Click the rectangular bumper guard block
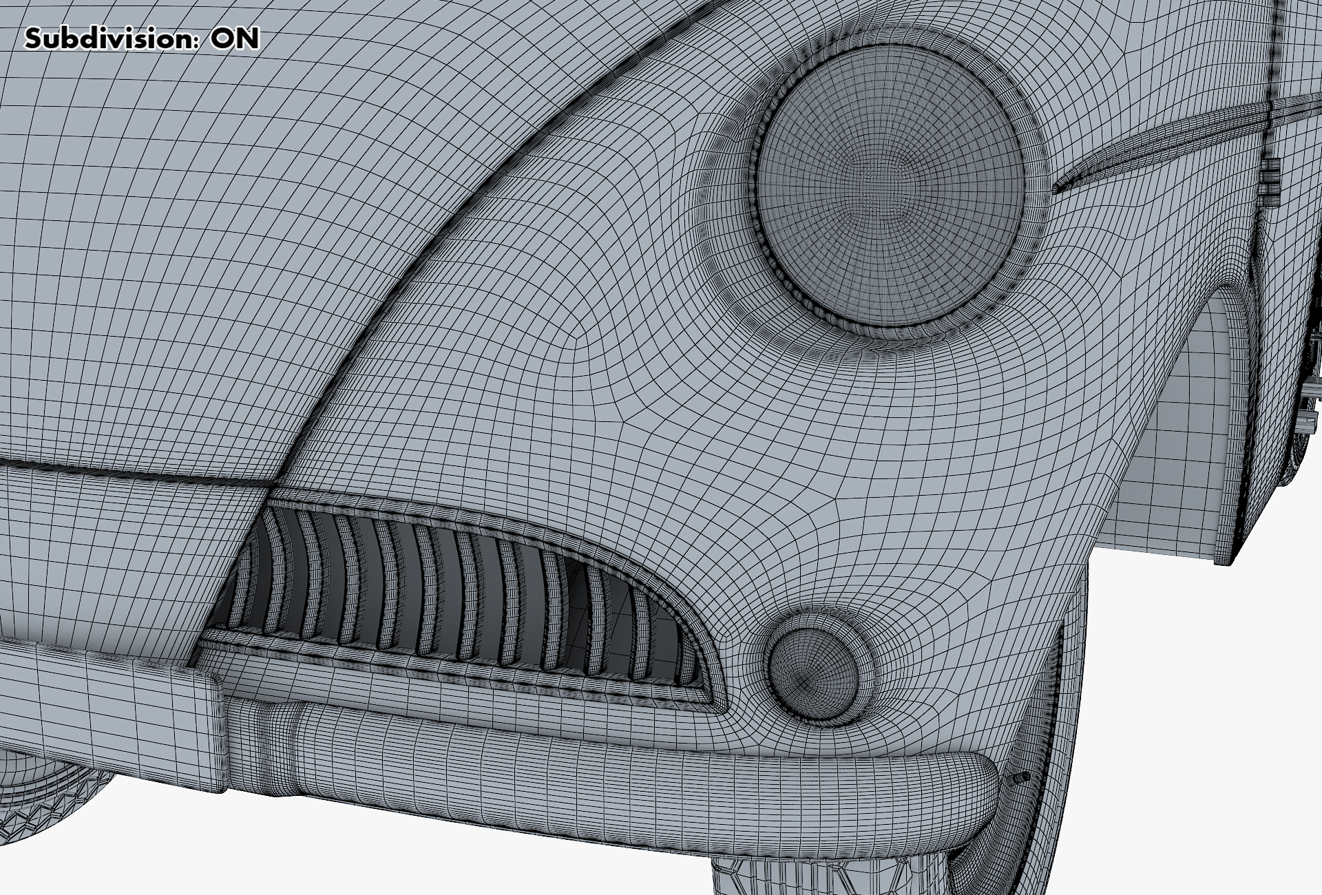The height and width of the screenshot is (895, 1322). click(x=110, y=716)
